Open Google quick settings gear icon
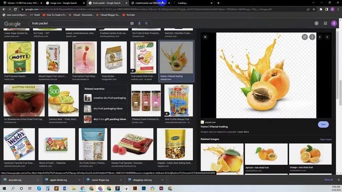This screenshot has width=342, height=192. pyautogui.click(x=316, y=23)
